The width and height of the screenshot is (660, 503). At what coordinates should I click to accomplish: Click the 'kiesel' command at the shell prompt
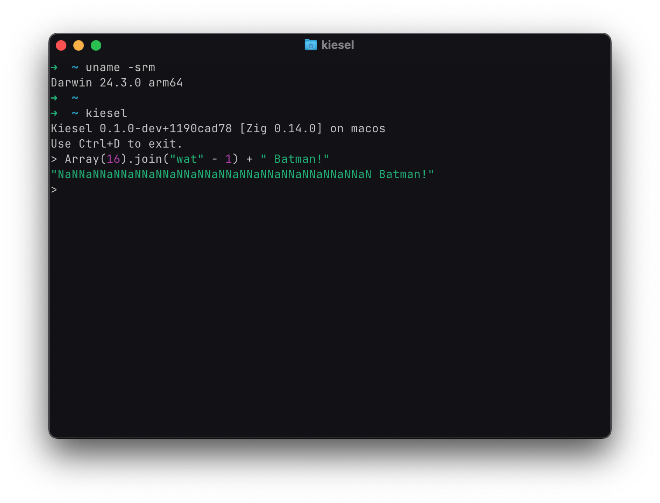coord(107,114)
